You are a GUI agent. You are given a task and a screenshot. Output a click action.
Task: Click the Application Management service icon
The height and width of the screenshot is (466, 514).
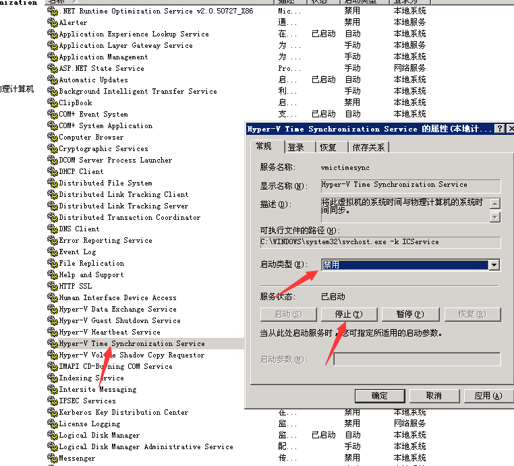pos(53,57)
